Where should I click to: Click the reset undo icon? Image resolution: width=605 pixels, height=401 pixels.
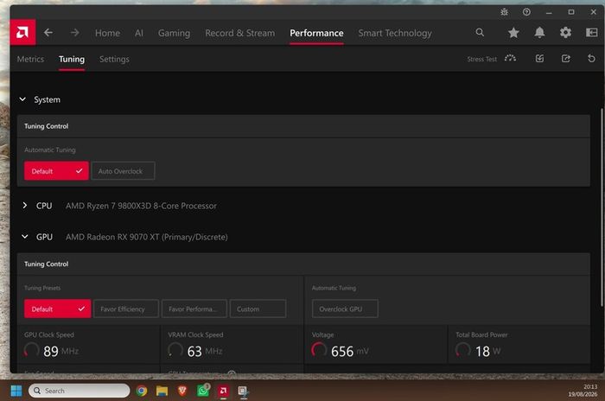(591, 59)
